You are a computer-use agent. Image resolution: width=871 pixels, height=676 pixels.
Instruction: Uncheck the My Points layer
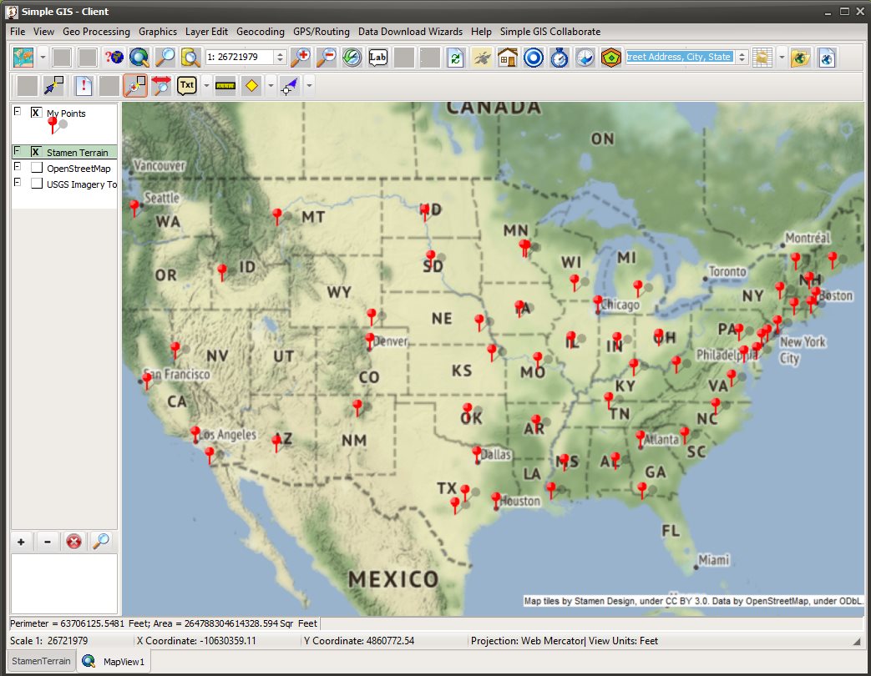[x=35, y=112]
